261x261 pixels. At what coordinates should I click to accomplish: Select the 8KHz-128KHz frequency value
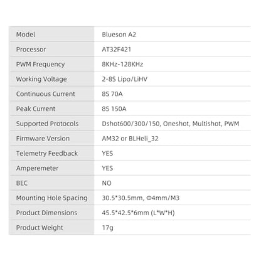(122, 64)
